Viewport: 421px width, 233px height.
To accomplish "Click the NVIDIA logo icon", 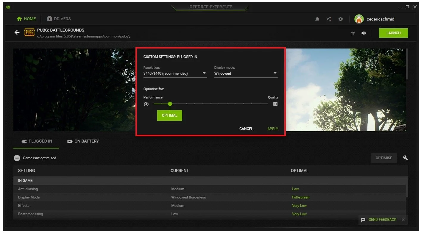I will pos(8,7).
